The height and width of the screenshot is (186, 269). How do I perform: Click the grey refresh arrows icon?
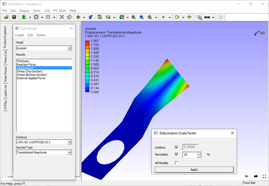221,17
